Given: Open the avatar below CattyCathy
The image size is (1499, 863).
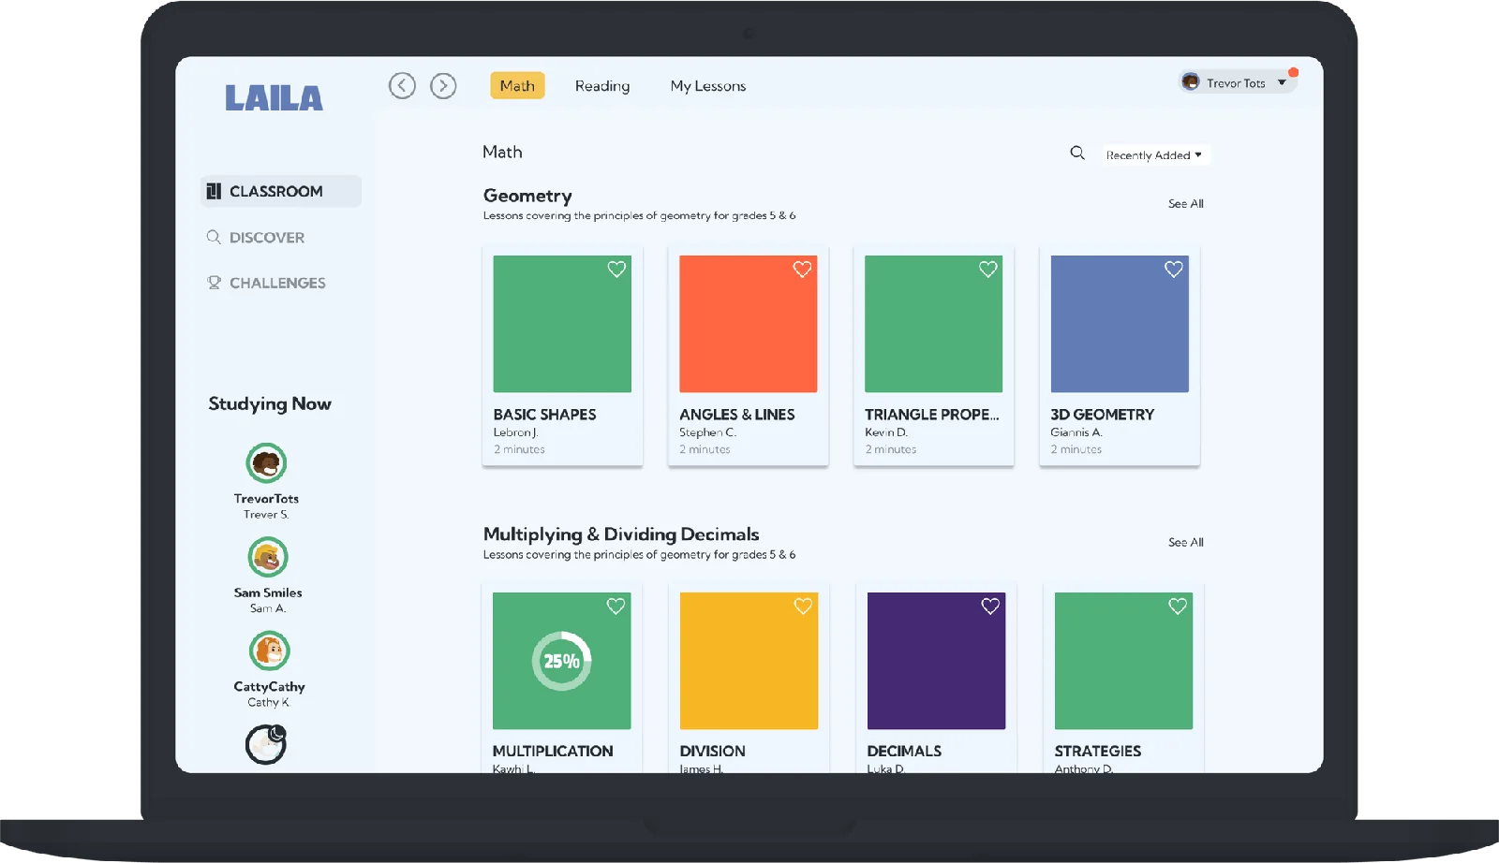Looking at the screenshot, I should point(266,745).
